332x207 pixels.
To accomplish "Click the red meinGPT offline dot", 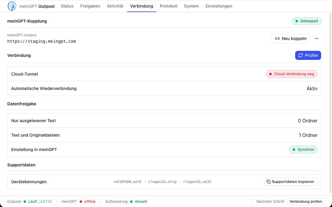I will (x=81, y=202).
